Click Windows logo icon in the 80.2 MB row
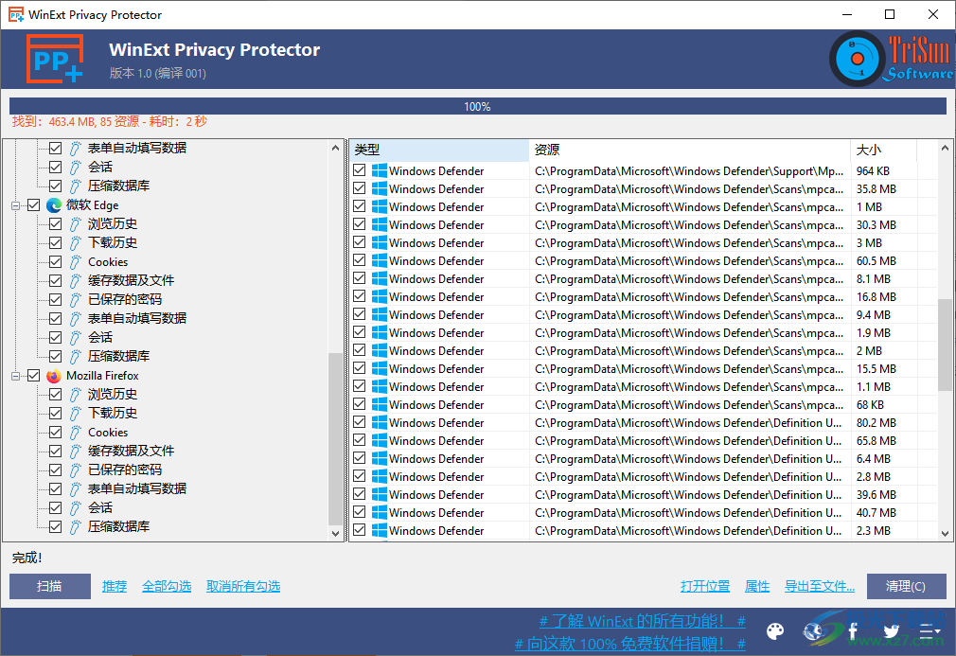The height and width of the screenshot is (656, 956). (380, 422)
